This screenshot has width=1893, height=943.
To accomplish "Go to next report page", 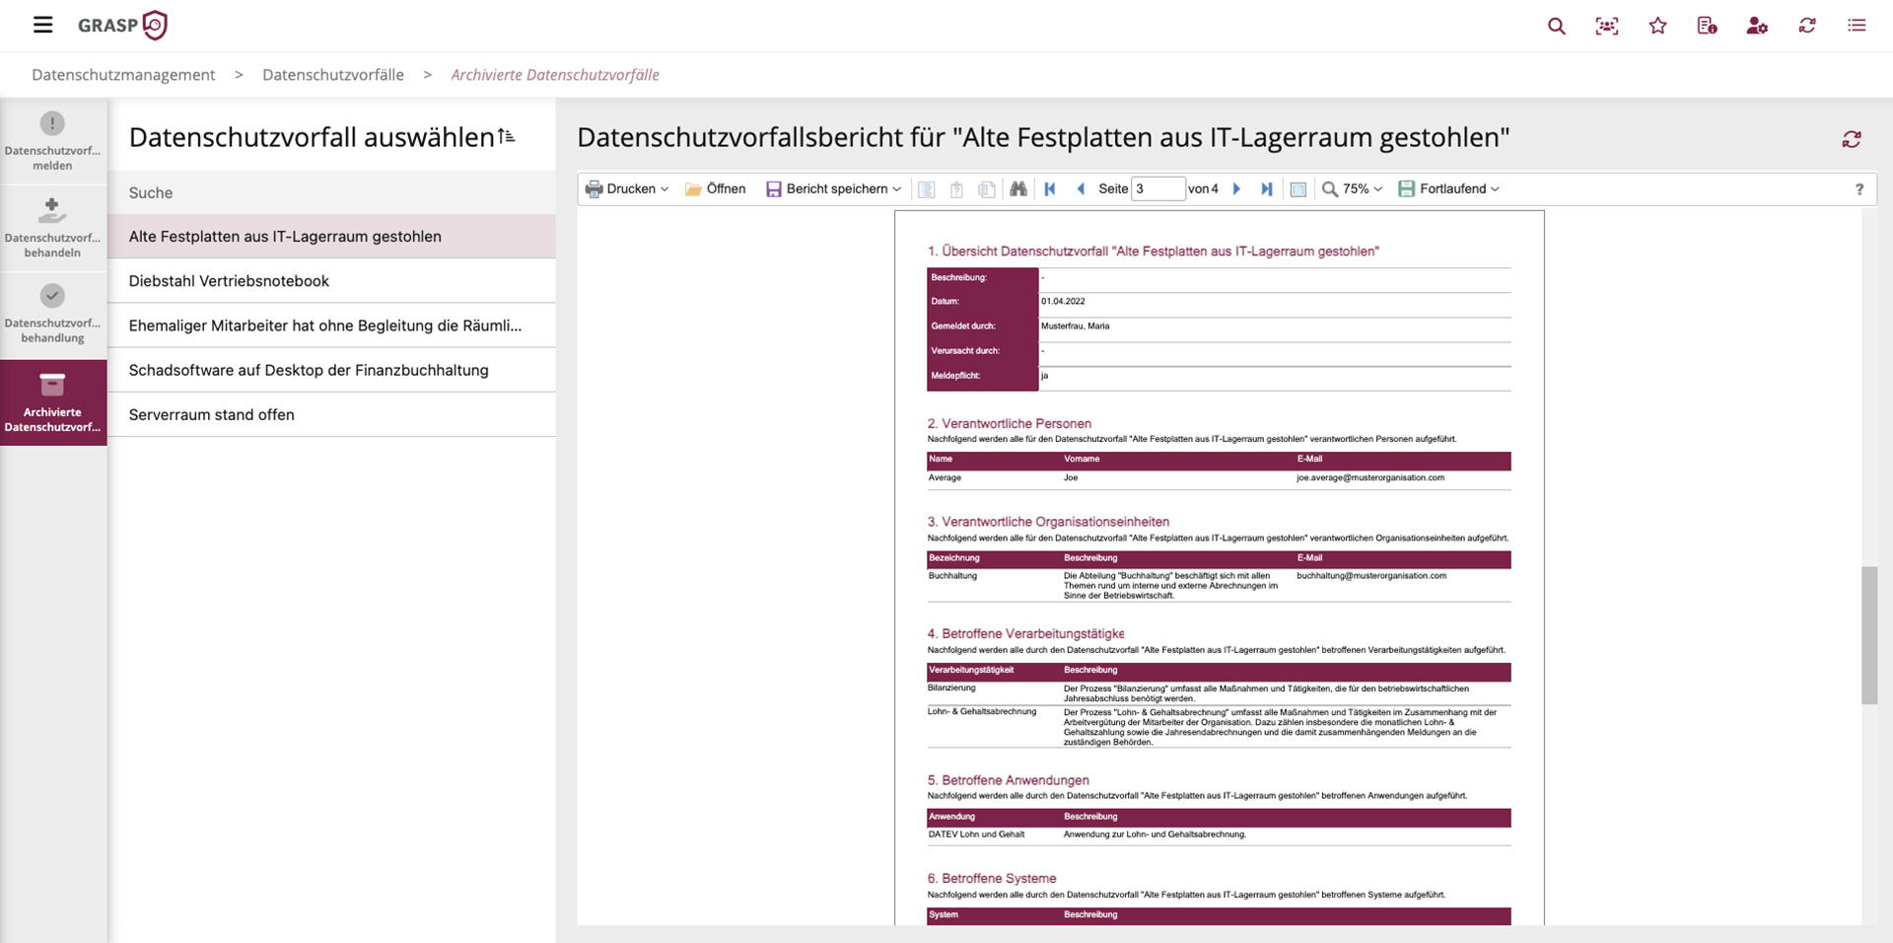I will coord(1236,189).
